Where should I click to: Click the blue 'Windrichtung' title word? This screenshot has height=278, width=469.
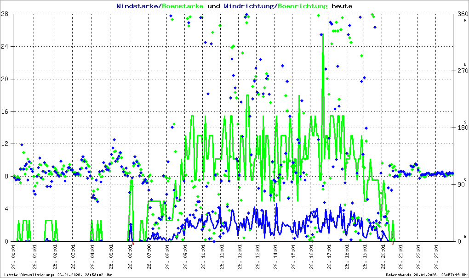(249, 6)
